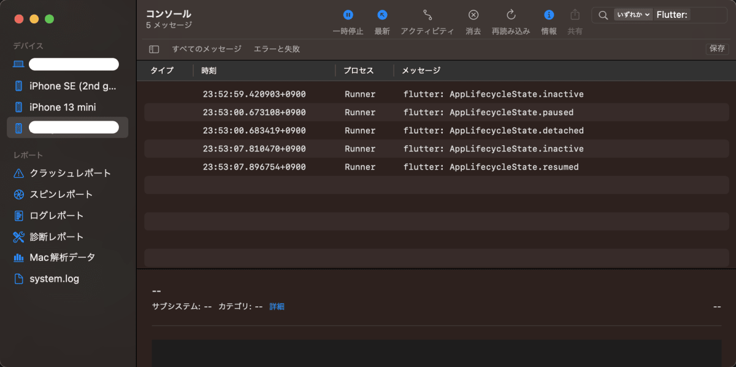The height and width of the screenshot is (367, 736).
Task: Click the yellow minimize window button
Action: [x=34, y=19]
